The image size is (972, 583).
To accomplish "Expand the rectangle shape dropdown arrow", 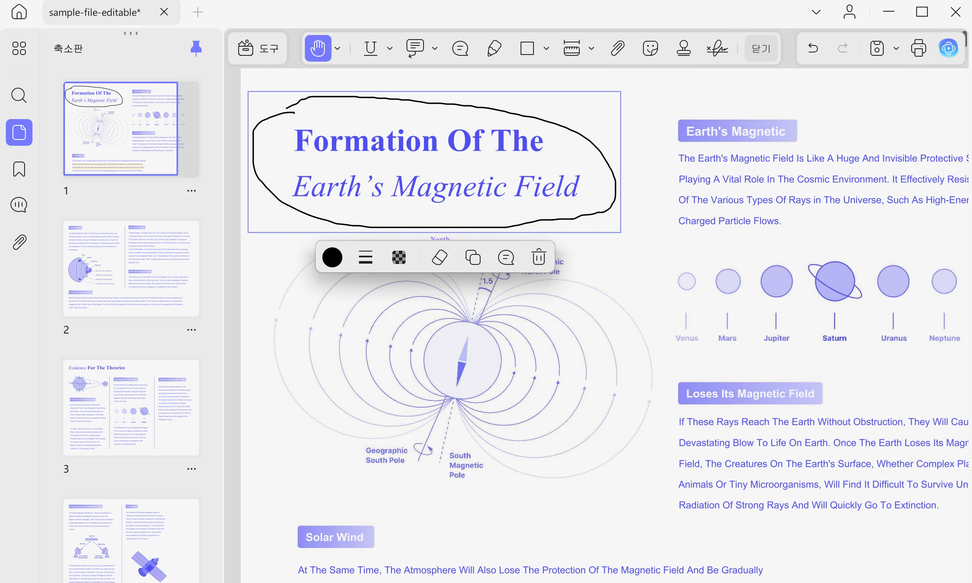I will pyautogui.click(x=546, y=48).
